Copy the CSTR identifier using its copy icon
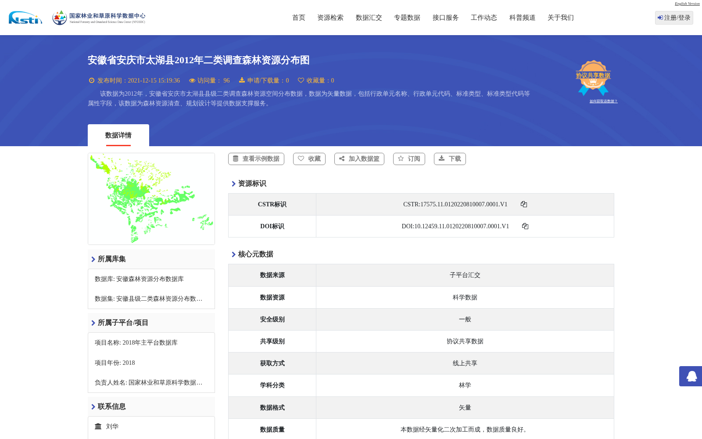The width and height of the screenshot is (702, 439). pyautogui.click(x=524, y=204)
